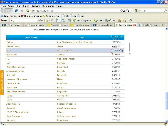The width and height of the screenshot is (168, 126).
Task: Open Ода нашей Любви song link
Action: tap(66, 59)
